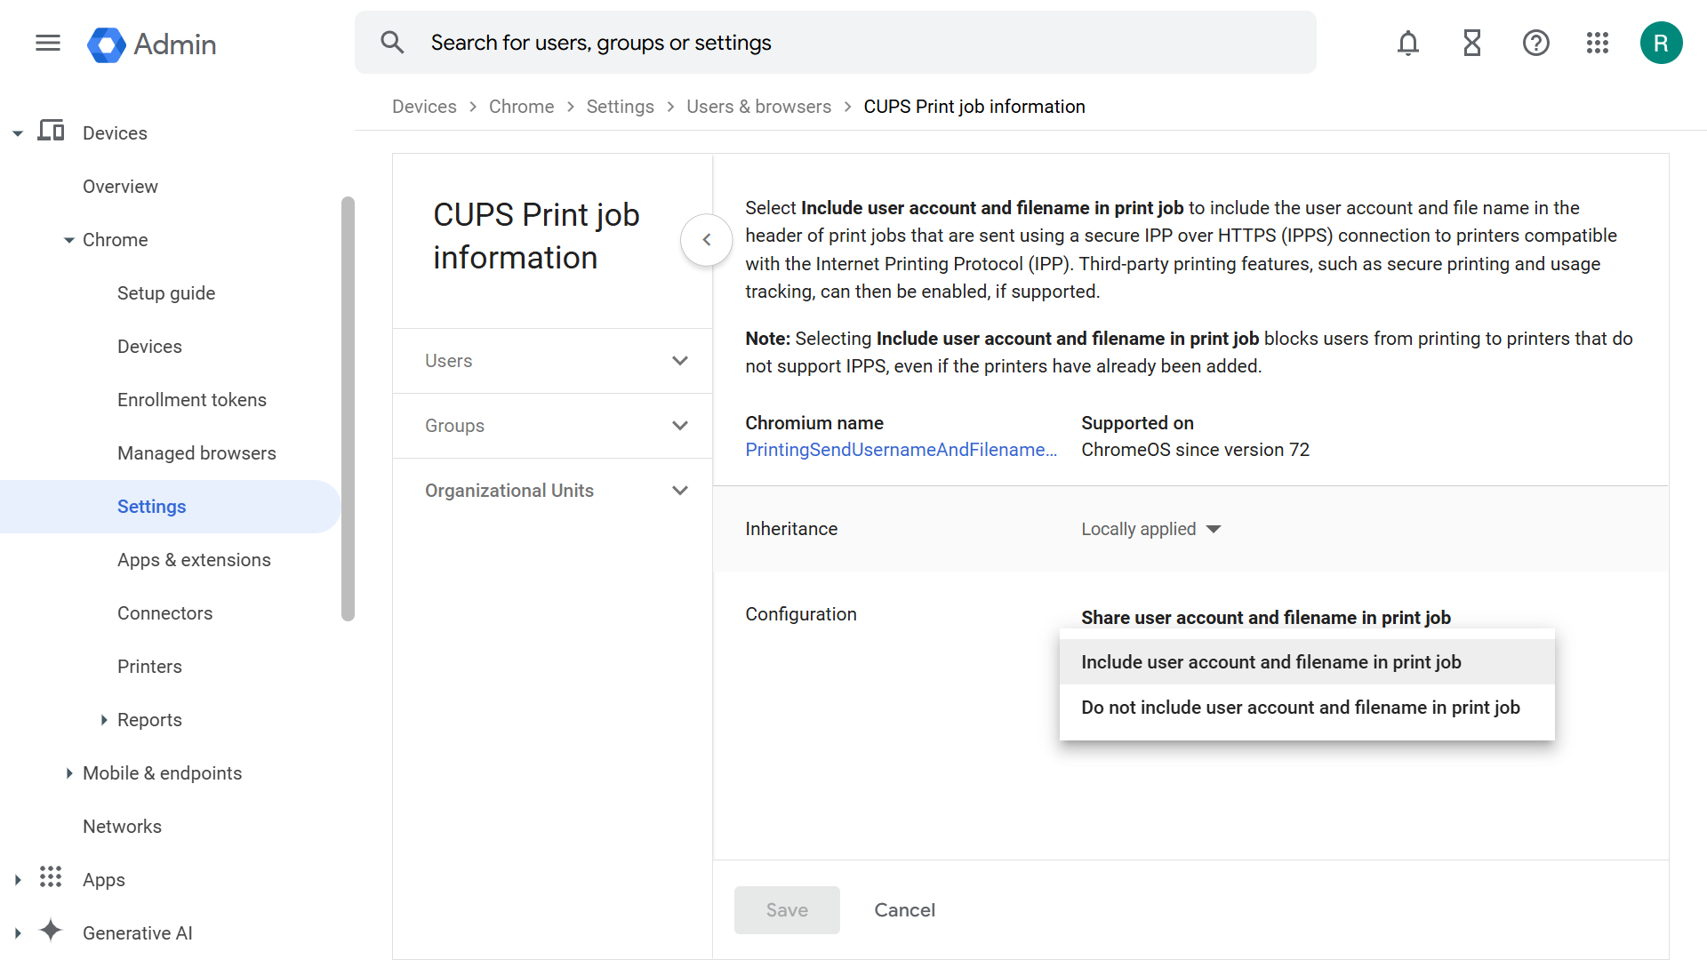Select Do not include user account option
Viewport: 1707px width, 960px height.
point(1300,708)
